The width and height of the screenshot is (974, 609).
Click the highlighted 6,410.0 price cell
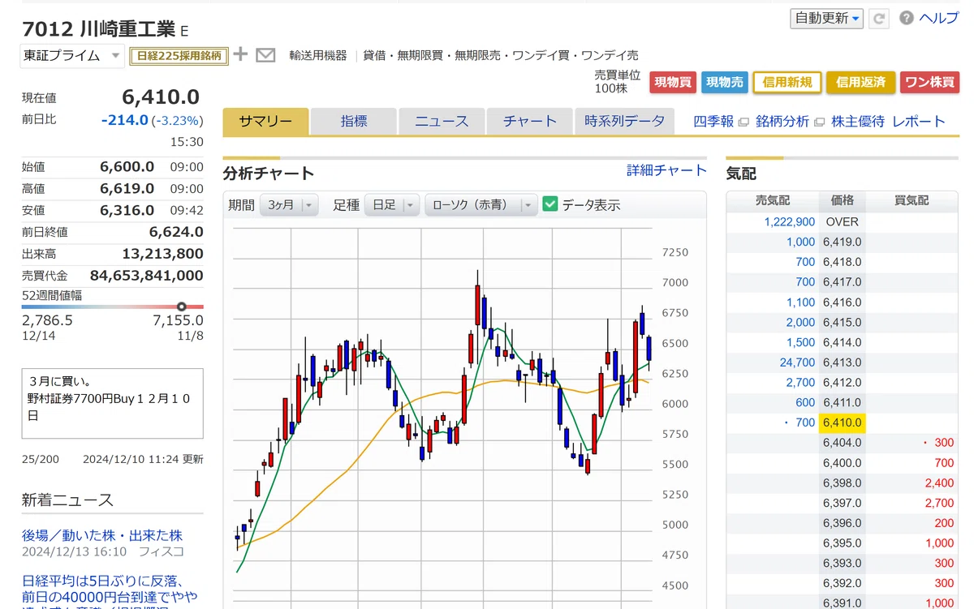tap(843, 422)
